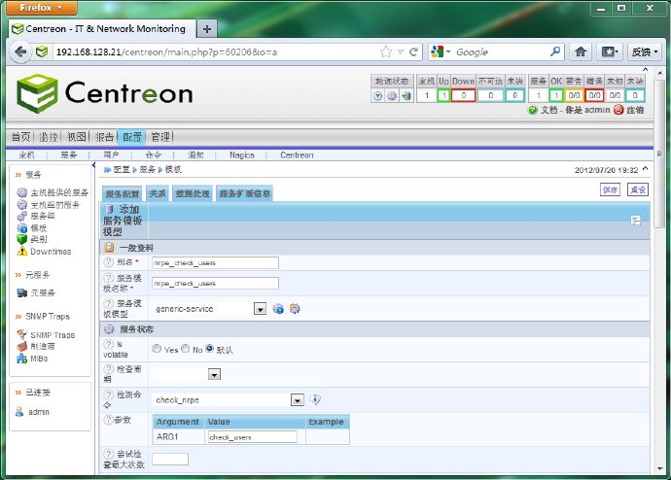The height and width of the screenshot is (480, 671).
Task: Click the help icon beside 检查周期
Action: [109, 369]
